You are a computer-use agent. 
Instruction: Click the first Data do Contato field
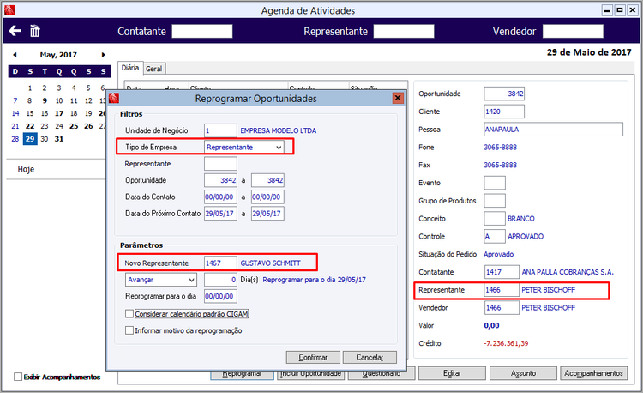pyautogui.click(x=220, y=196)
